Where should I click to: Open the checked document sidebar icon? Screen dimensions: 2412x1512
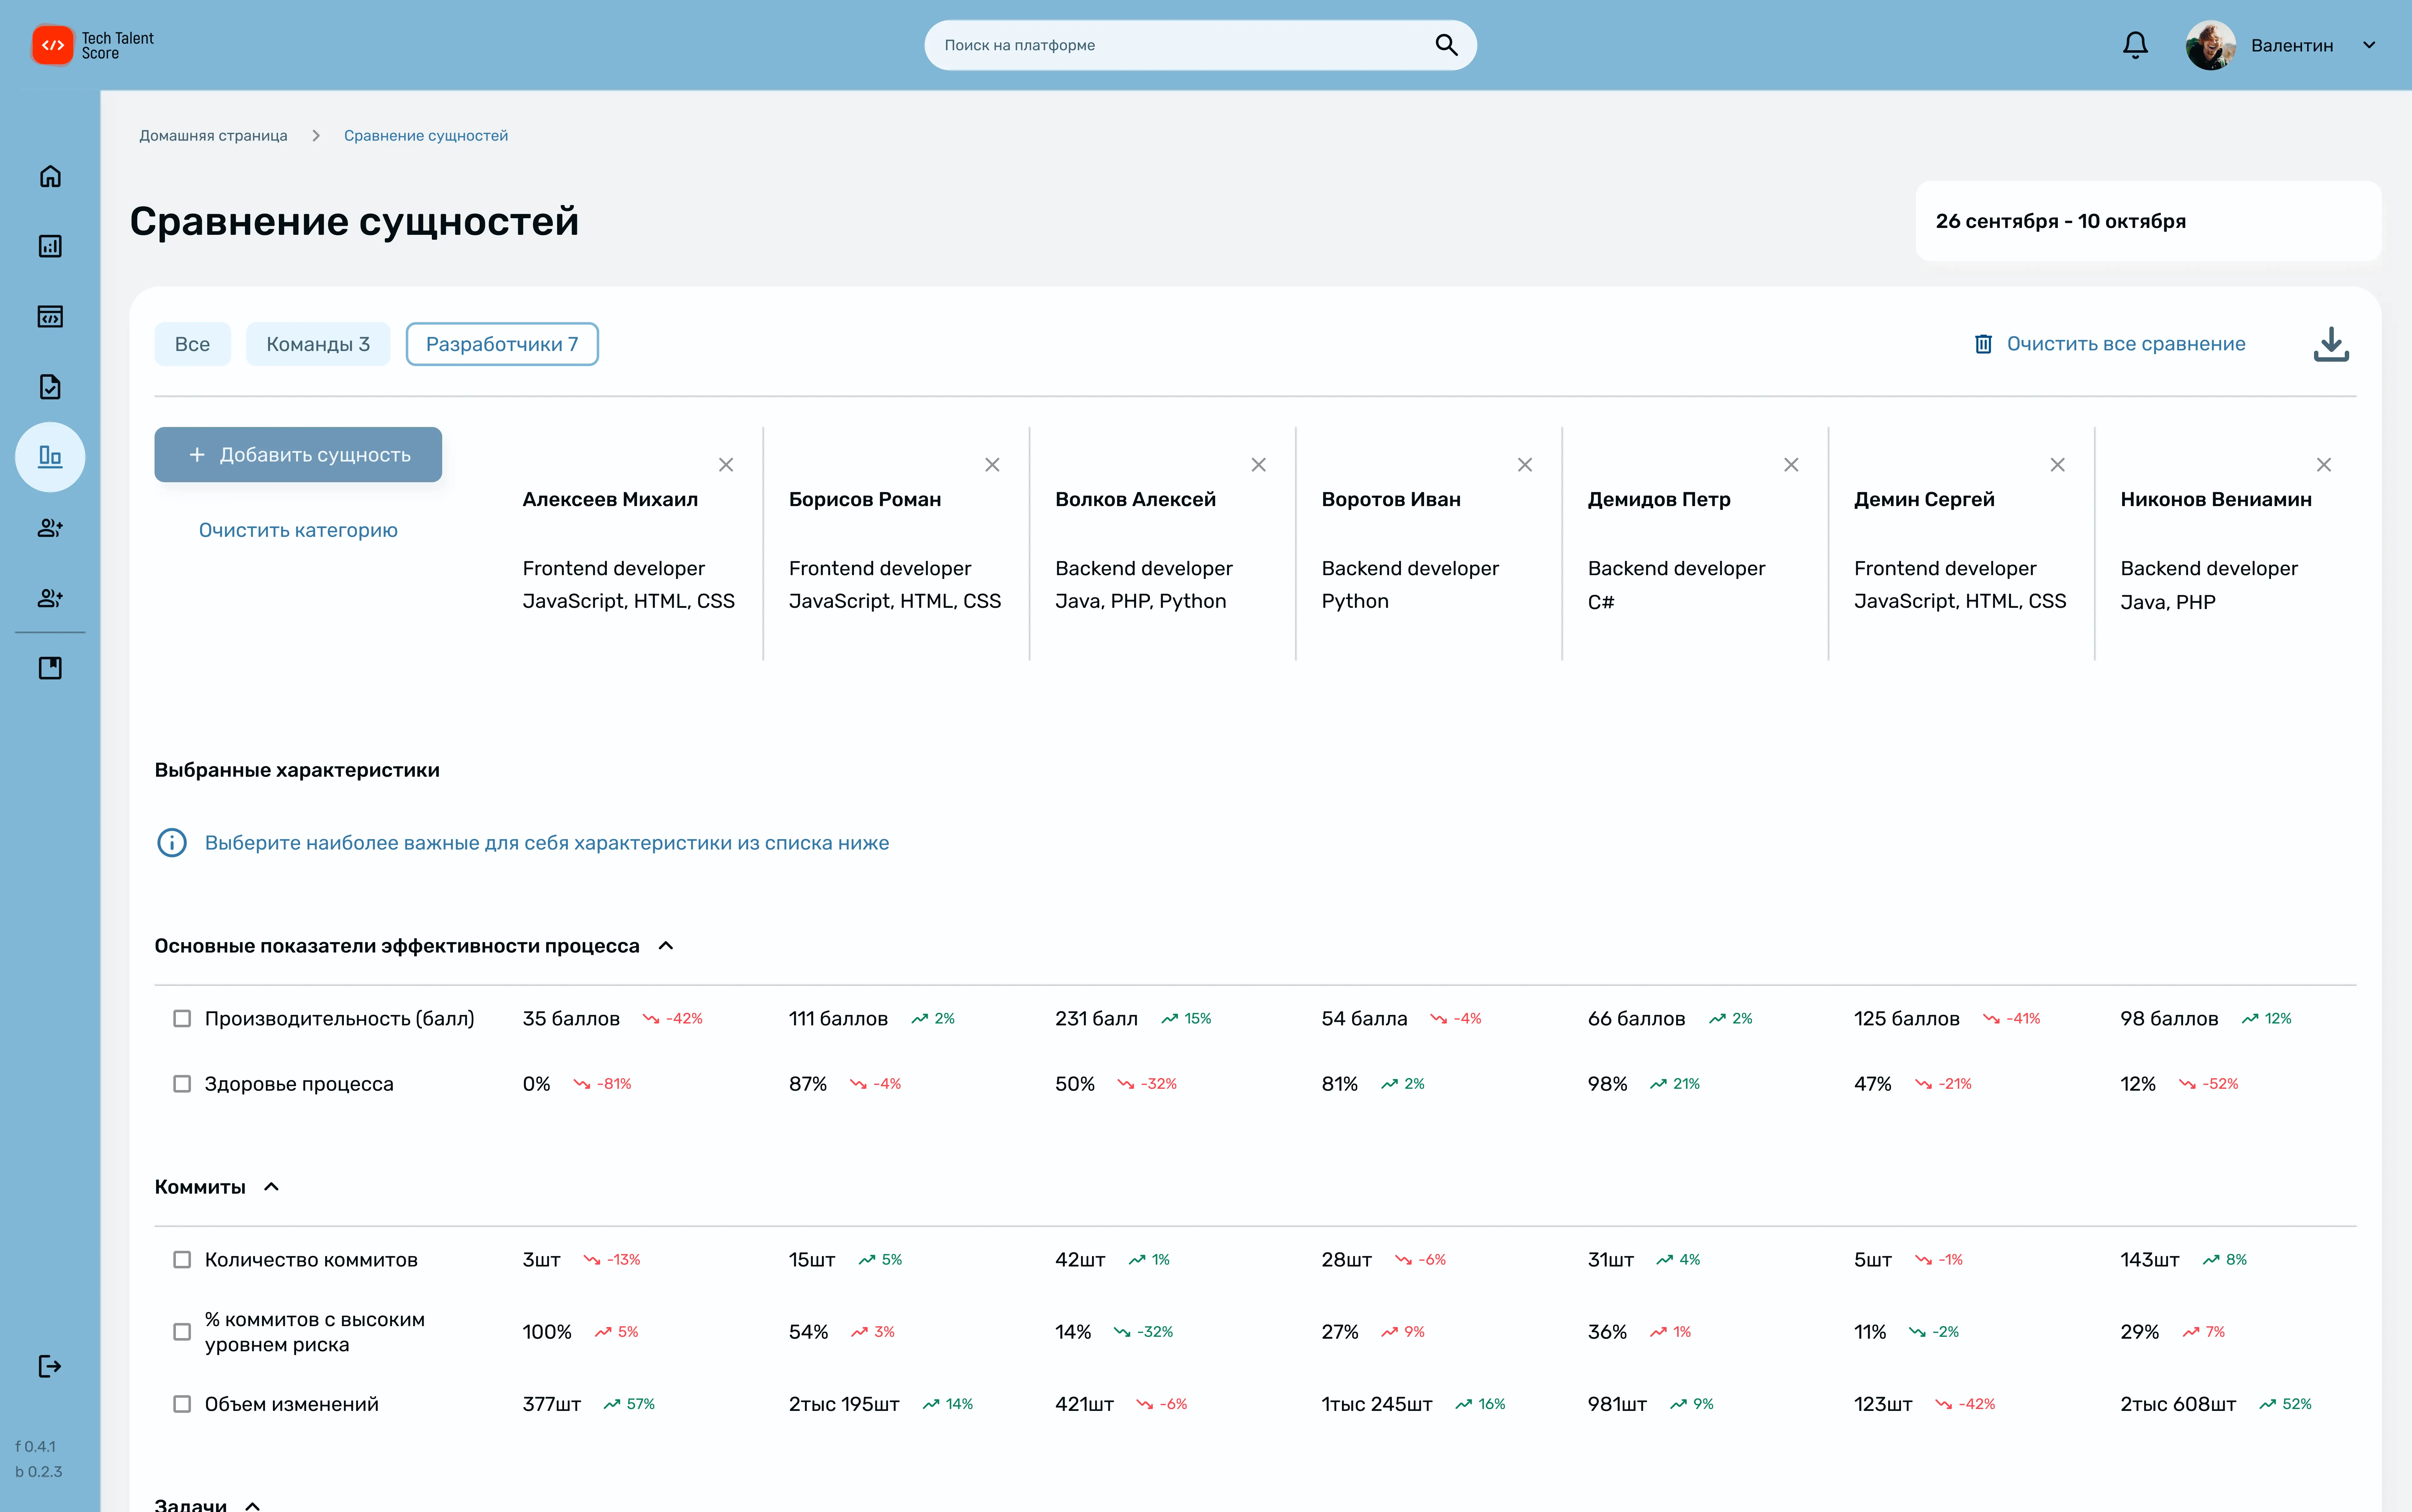coord(50,387)
